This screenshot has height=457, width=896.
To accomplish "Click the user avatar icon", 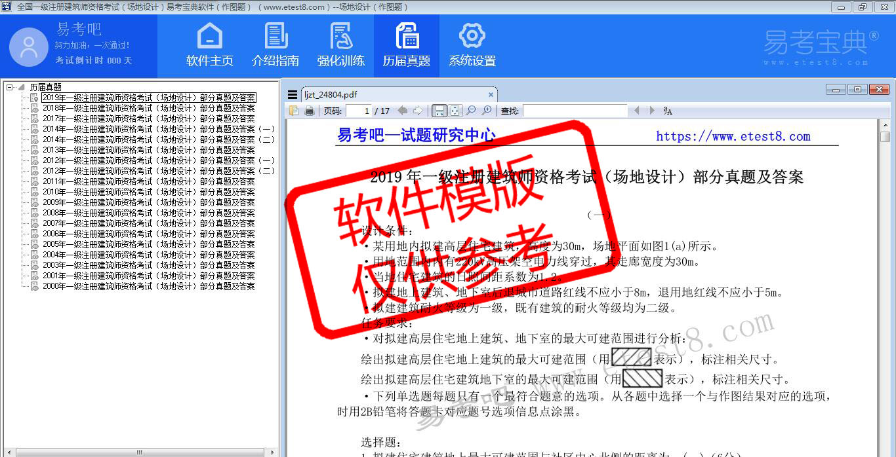I will tap(29, 47).
